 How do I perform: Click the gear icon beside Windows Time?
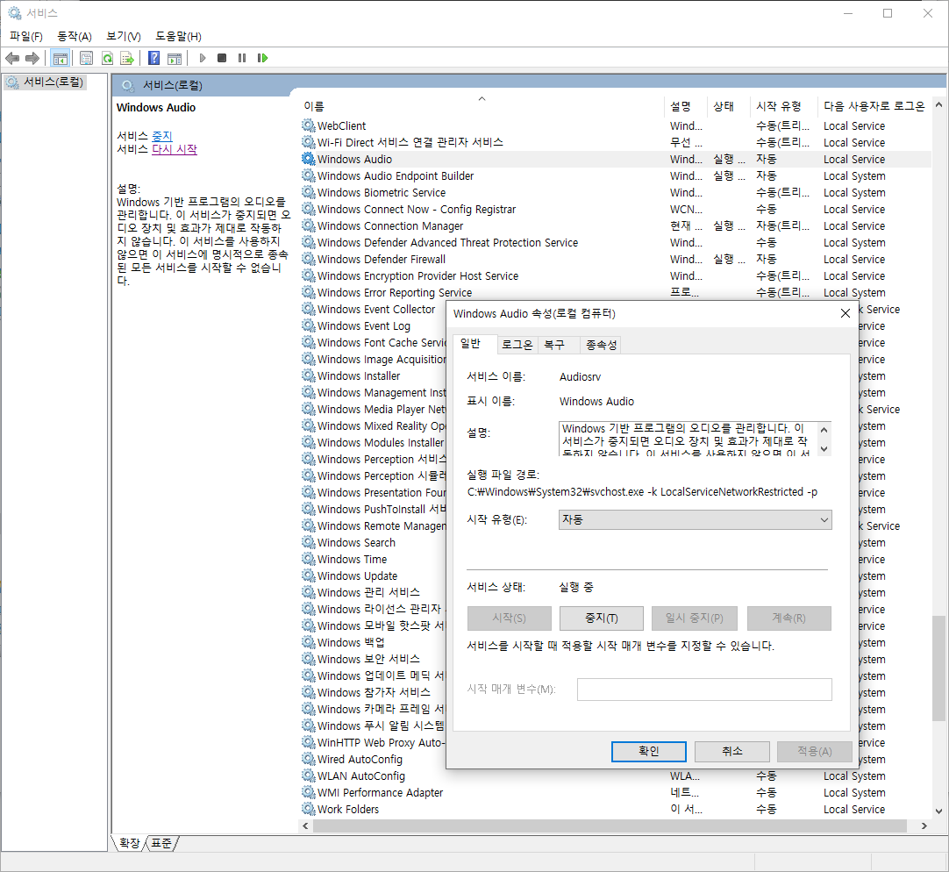tap(309, 558)
